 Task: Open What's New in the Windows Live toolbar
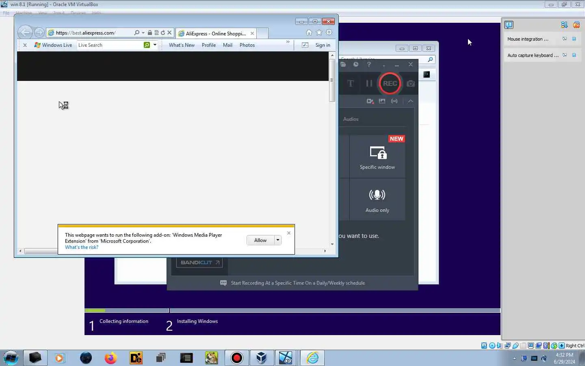(x=182, y=45)
